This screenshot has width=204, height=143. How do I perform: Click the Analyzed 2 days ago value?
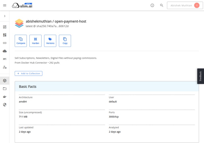pos(115,132)
